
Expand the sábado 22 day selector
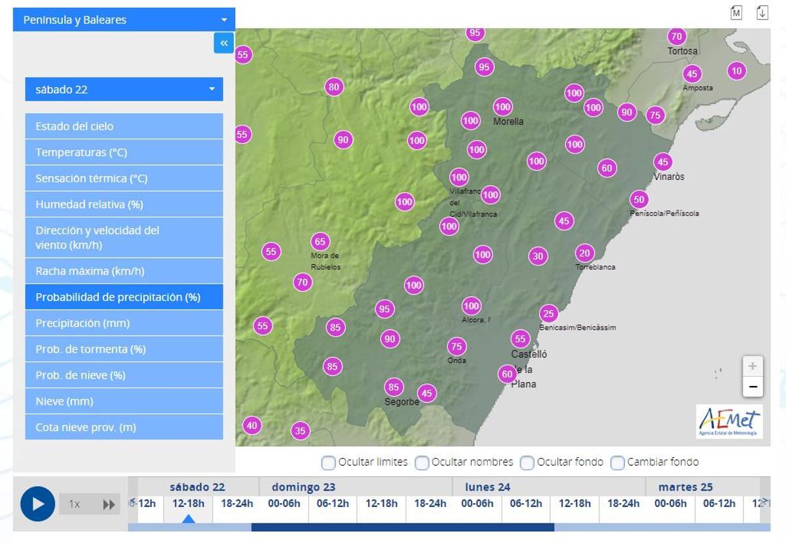coord(124,89)
